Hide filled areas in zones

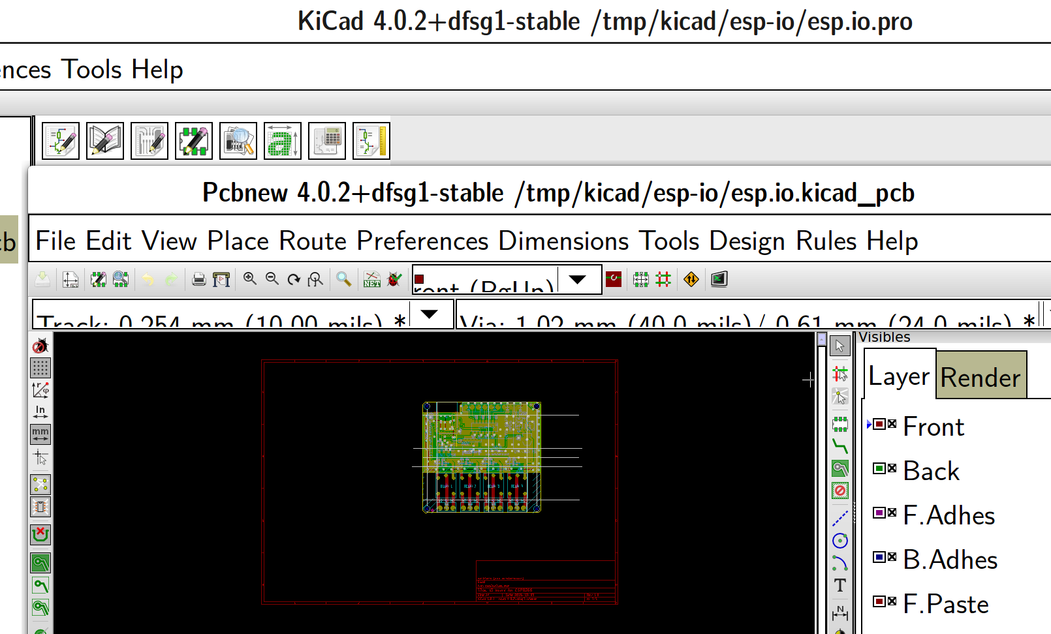40,585
